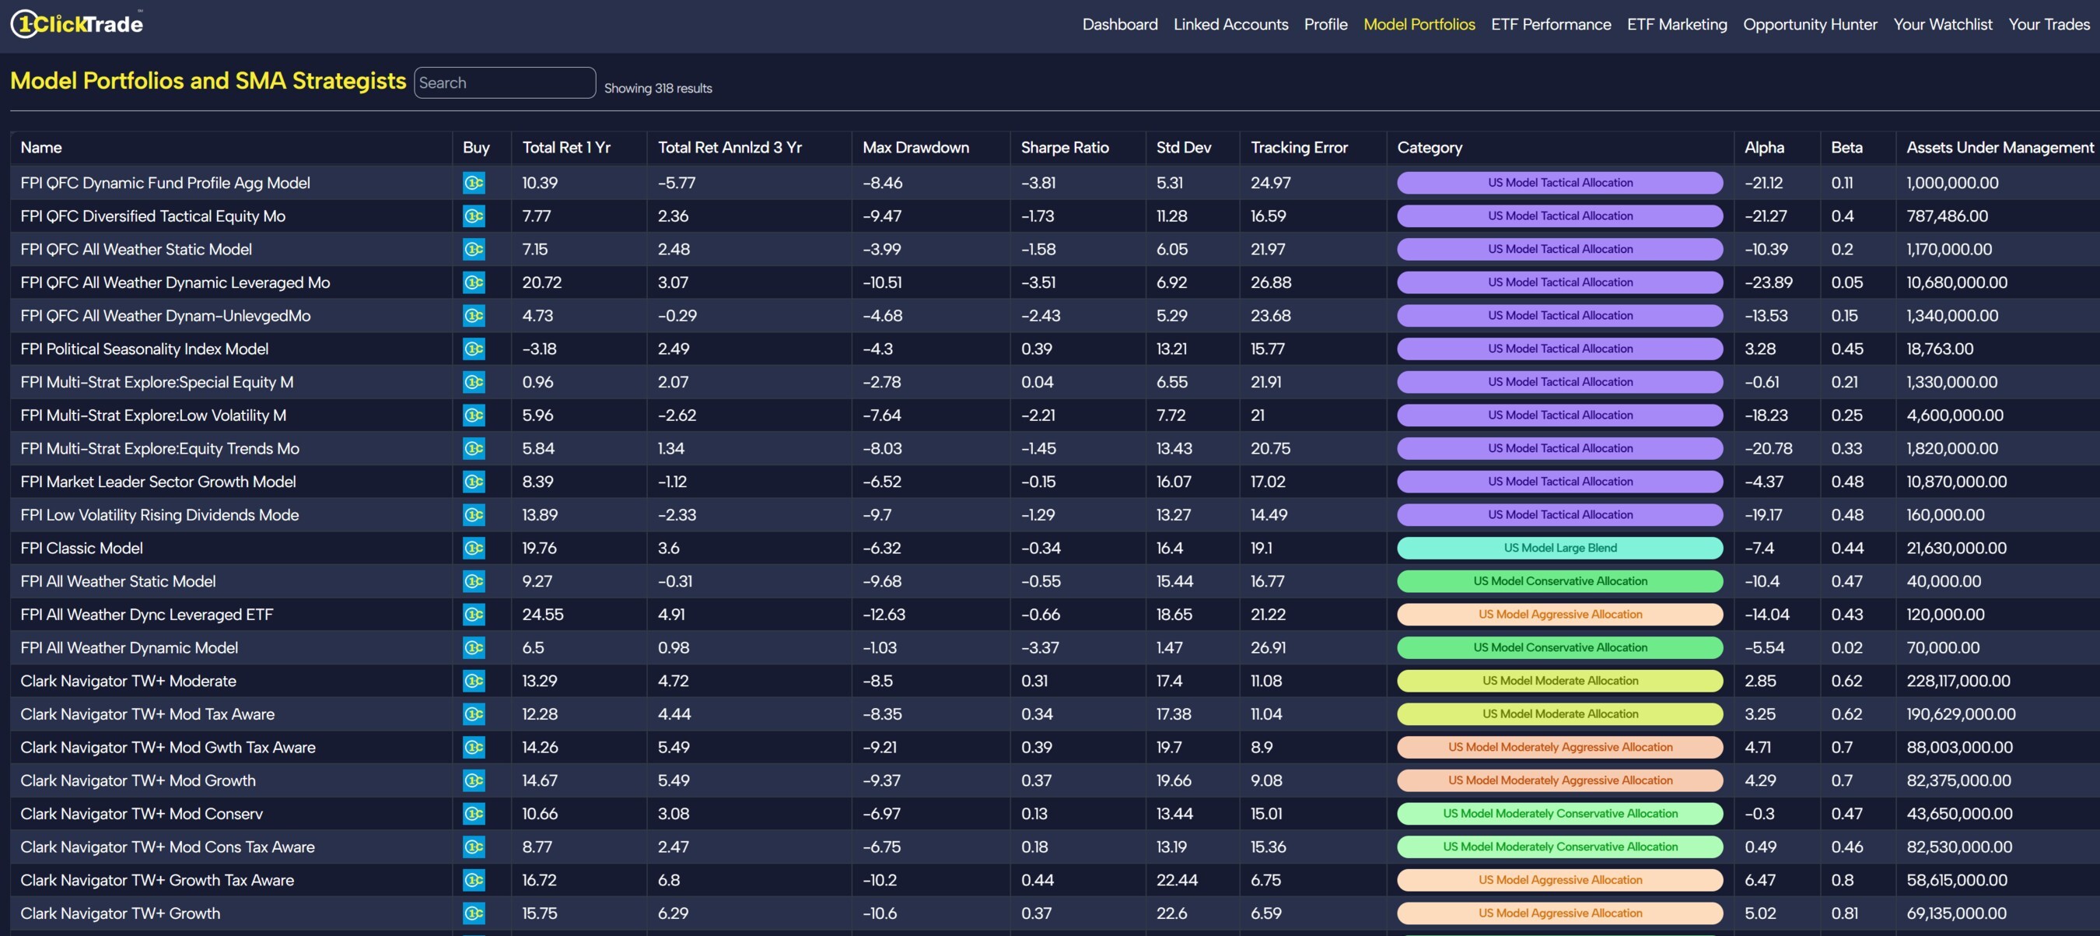Sort by Assets Under Management header
The image size is (2100, 936).
coord(1999,148)
